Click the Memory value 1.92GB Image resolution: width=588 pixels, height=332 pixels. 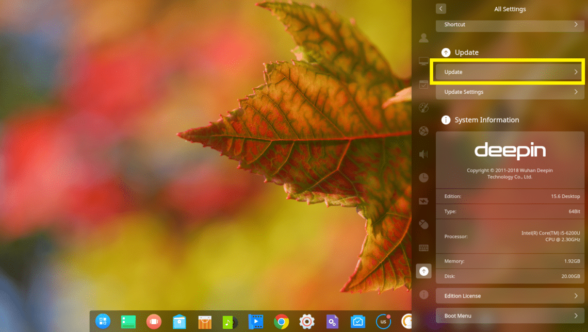[572, 261]
